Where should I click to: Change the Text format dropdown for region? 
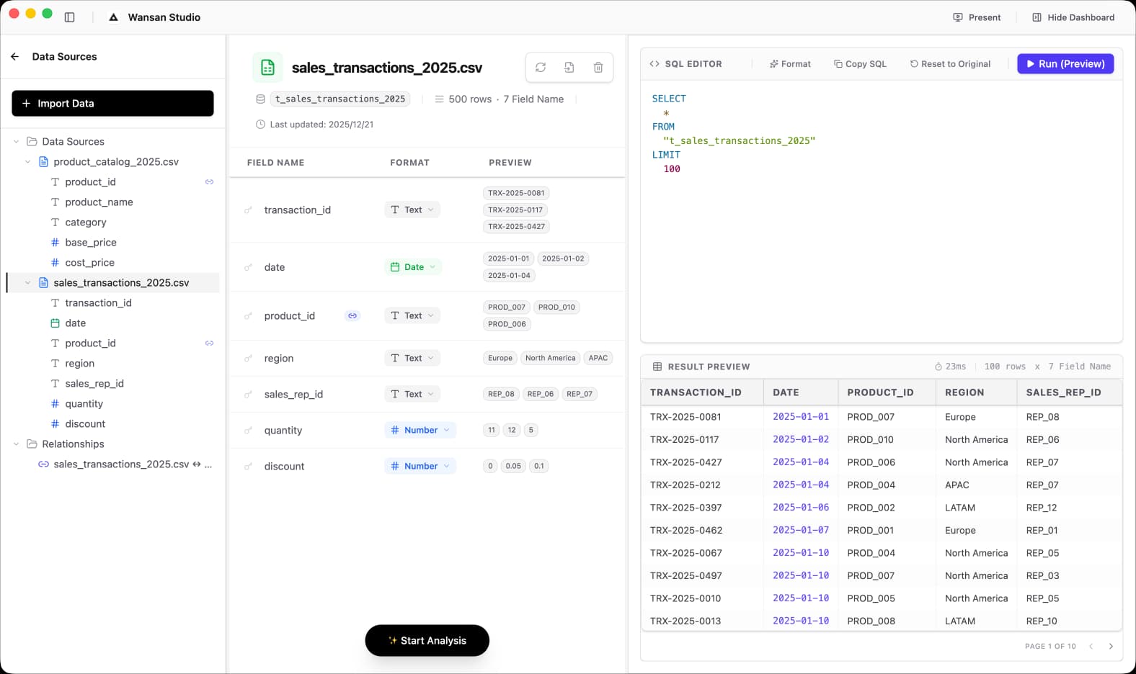[412, 358]
